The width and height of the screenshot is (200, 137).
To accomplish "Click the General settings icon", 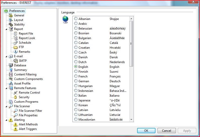I will click(11, 15).
